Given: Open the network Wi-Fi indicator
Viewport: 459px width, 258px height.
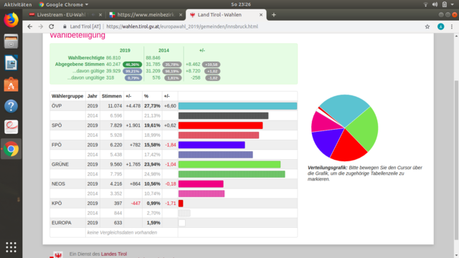Looking at the screenshot, I should pyautogui.click(x=425, y=4).
